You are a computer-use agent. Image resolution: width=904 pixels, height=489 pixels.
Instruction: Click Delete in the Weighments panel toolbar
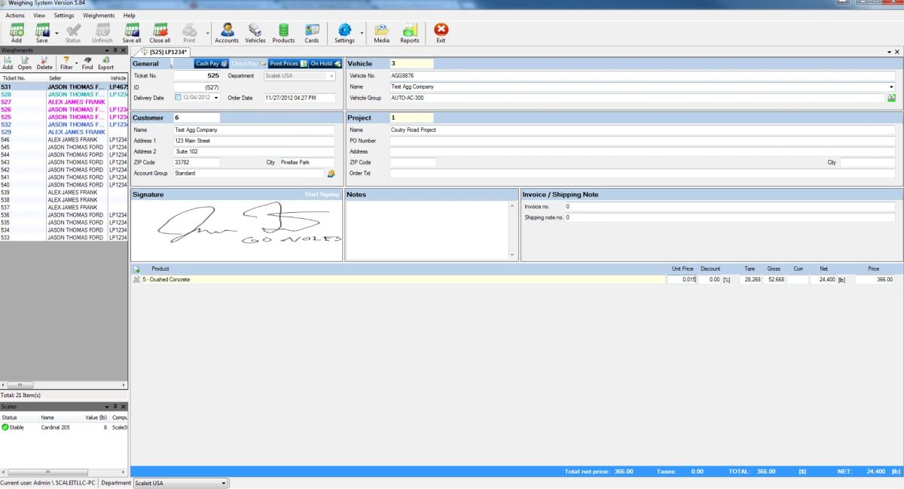[x=44, y=63]
